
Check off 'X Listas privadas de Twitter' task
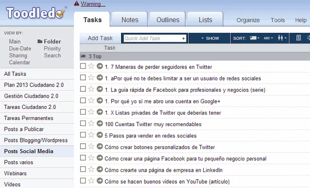pos(83,112)
